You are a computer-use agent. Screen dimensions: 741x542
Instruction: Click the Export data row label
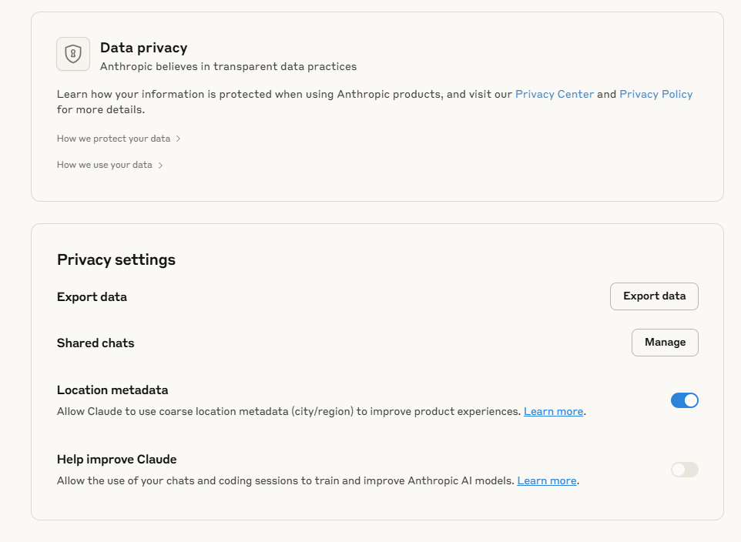click(x=92, y=296)
